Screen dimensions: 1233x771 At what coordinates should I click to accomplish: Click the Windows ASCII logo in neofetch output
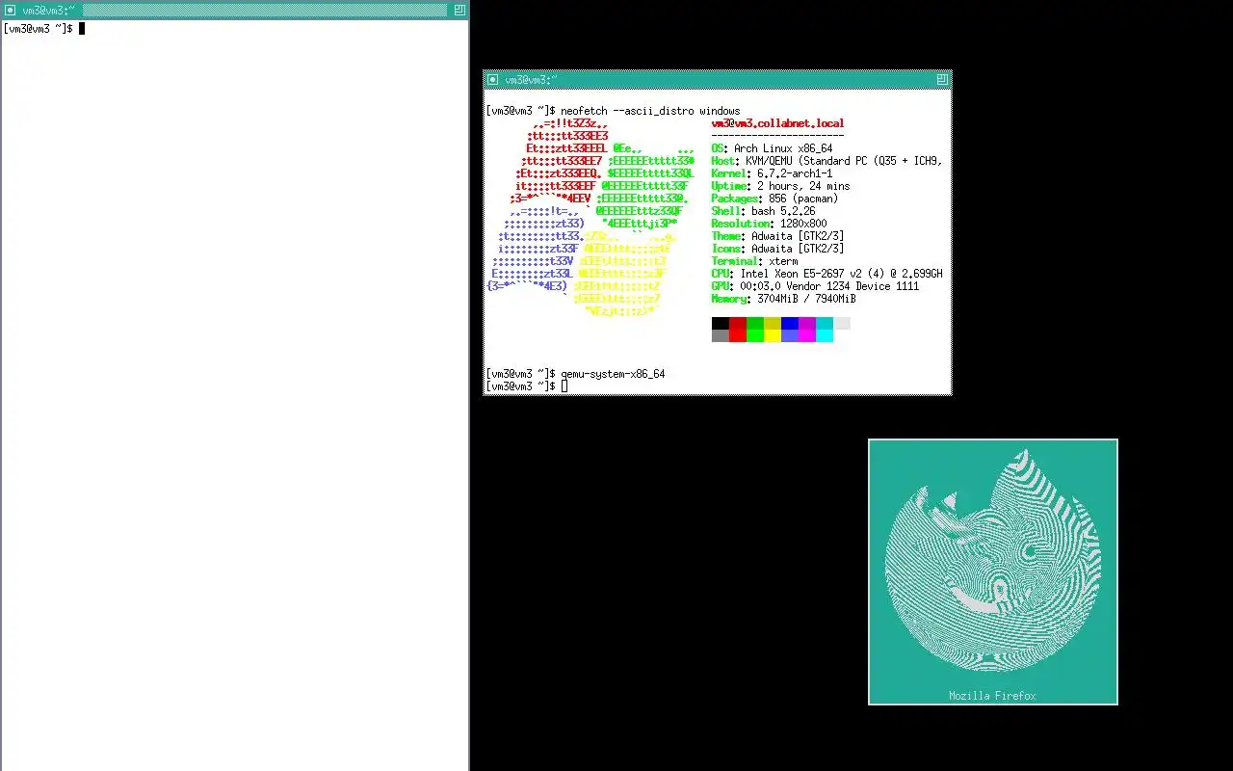[590, 217]
